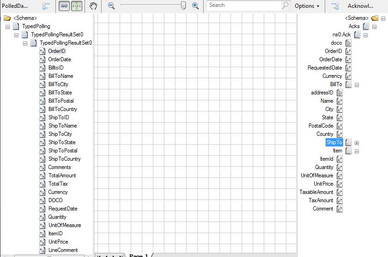
Task: Collapse the Acks node
Action: [x=375, y=27]
